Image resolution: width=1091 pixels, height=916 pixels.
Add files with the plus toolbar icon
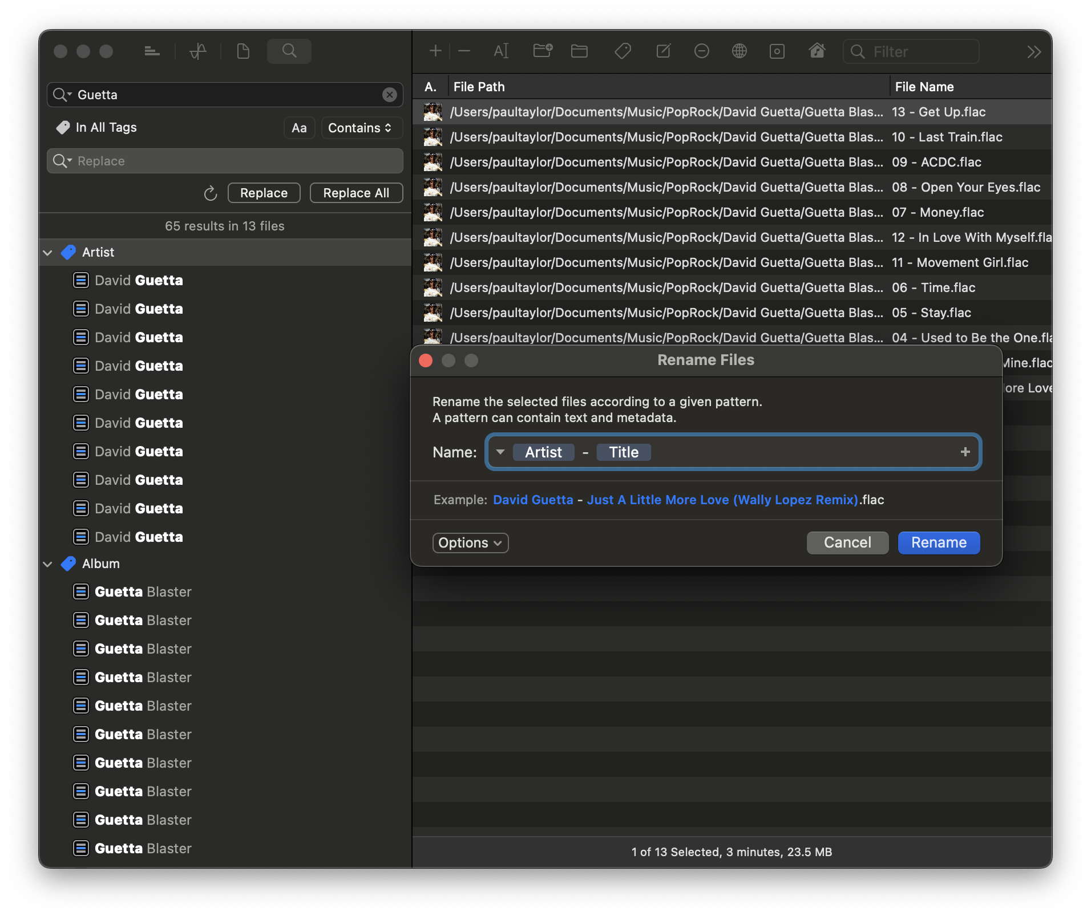coord(435,51)
